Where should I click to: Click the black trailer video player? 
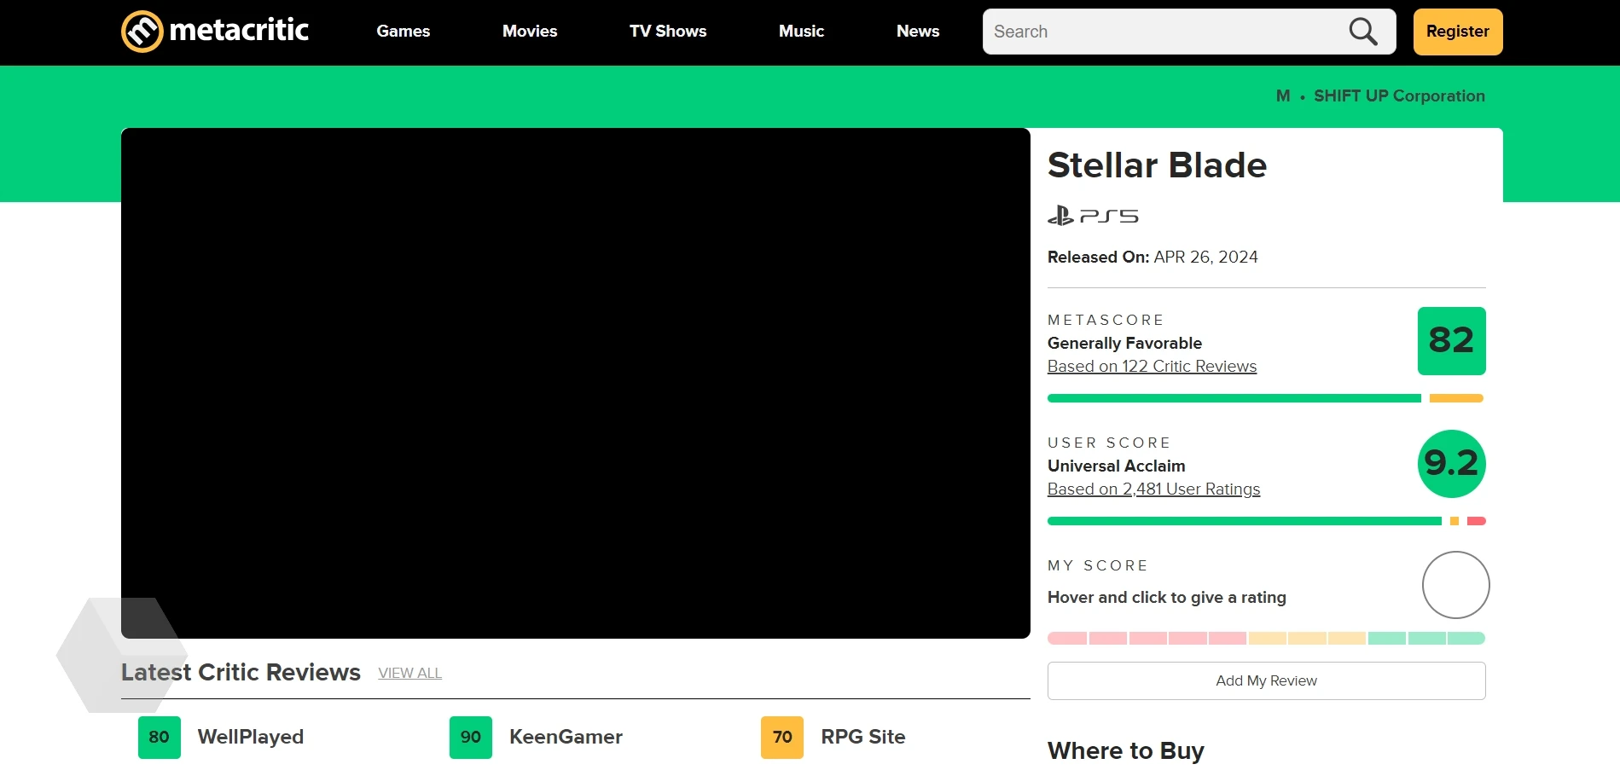point(576,383)
